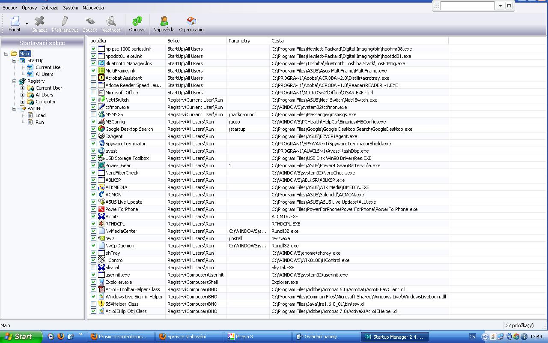Image resolution: width=548 pixels, height=343 pixels.
Task: Click the PowerForPhone row icon
Action: point(101,209)
